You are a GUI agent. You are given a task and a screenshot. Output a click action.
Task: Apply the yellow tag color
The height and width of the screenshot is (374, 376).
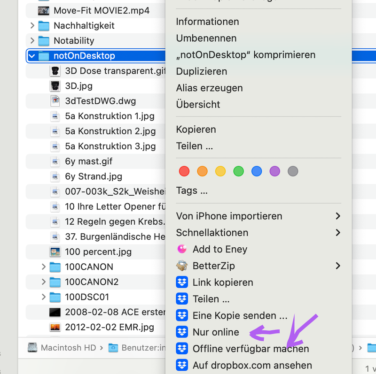pyautogui.click(x=220, y=171)
